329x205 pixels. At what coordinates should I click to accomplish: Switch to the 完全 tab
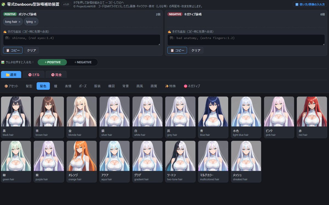[x=56, y=75]
